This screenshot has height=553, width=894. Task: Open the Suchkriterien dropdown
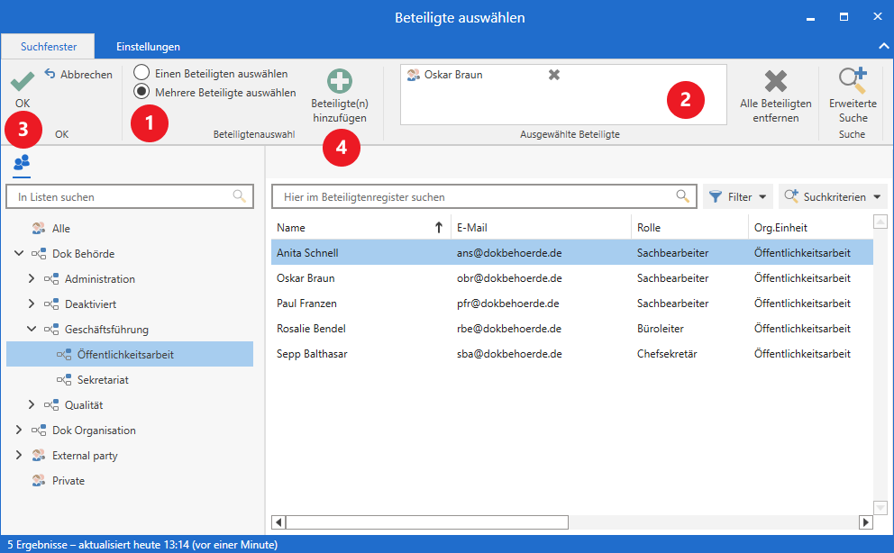pyautogui.click(x=834, y=196)
